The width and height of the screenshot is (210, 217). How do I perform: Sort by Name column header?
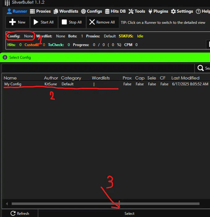pos(10,78)
